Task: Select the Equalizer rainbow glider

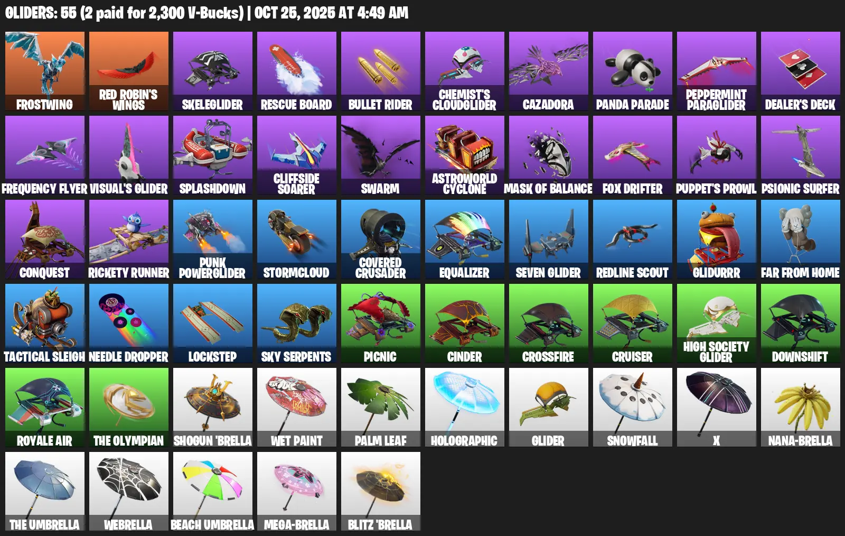Action: point(465,239)
